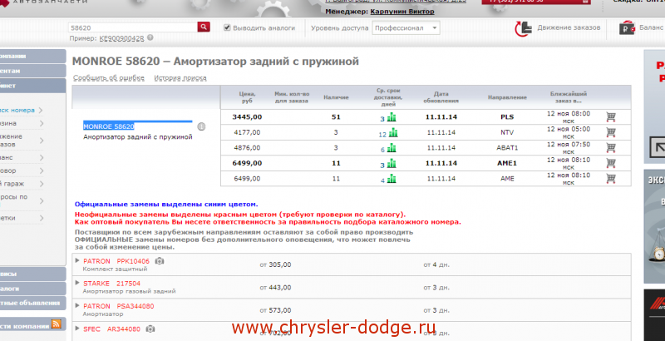Click the 'Направление' column header

click(507, 97)
